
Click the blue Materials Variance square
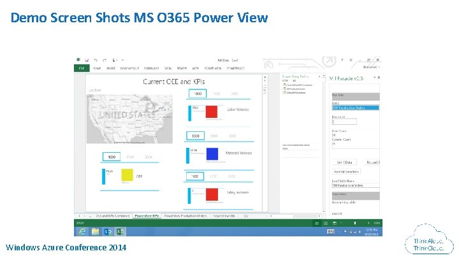[x=212, y=154]
